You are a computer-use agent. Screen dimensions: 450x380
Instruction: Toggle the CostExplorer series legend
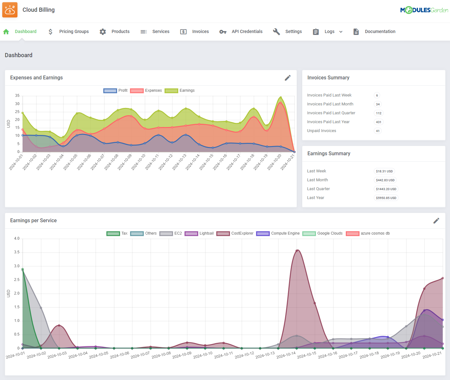[235, 233]
